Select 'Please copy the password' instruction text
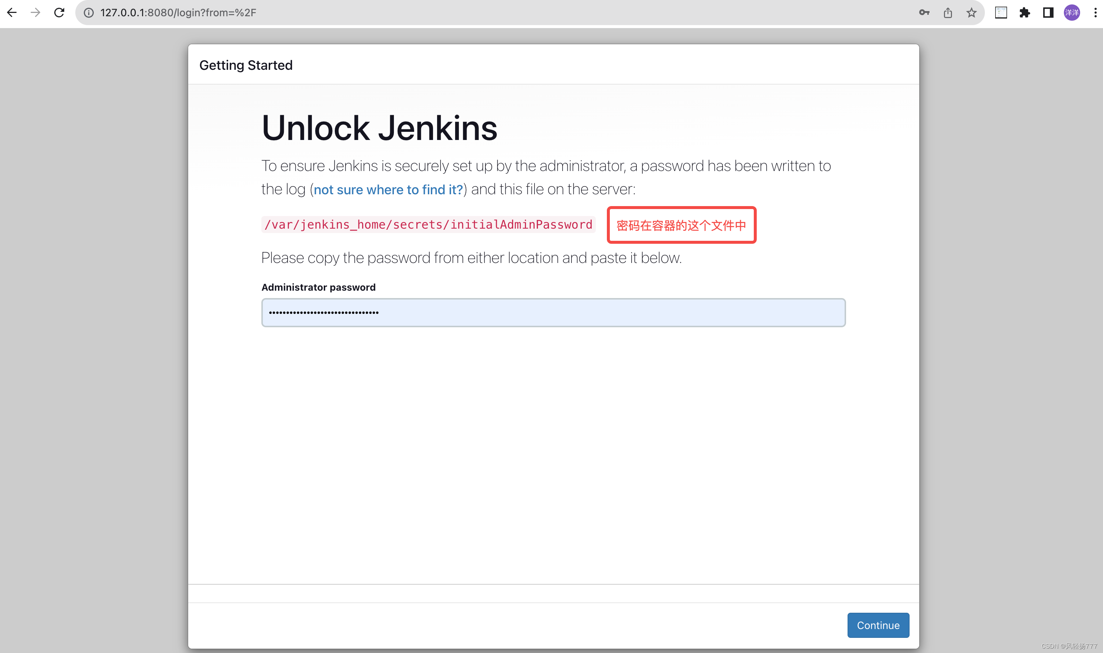The image size is (1103, 653). click(x=471, y=258)
